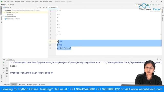Click the Locate/Scroll from Source icon
The image size is (164, 92).
[x=37, y=8]
